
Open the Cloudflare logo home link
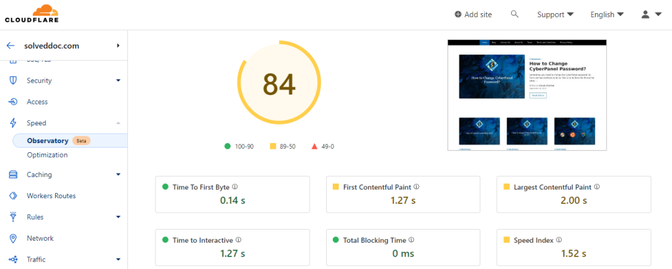coord(31,14)
